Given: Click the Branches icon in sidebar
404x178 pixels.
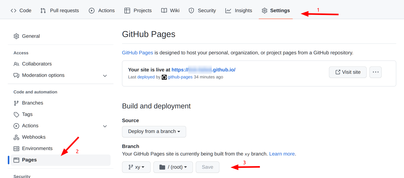Looking at the screenshot, I should click(x=16, y=103).
